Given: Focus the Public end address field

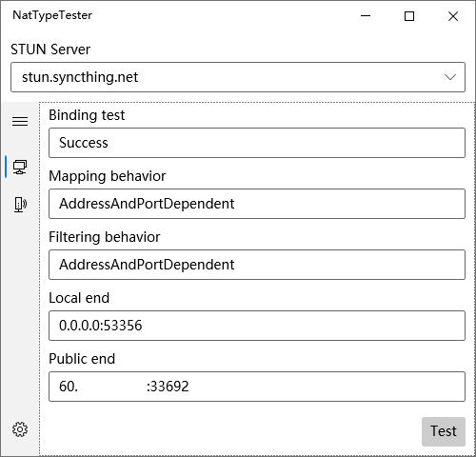Looking at the screenshot, I should click(257, 387).
